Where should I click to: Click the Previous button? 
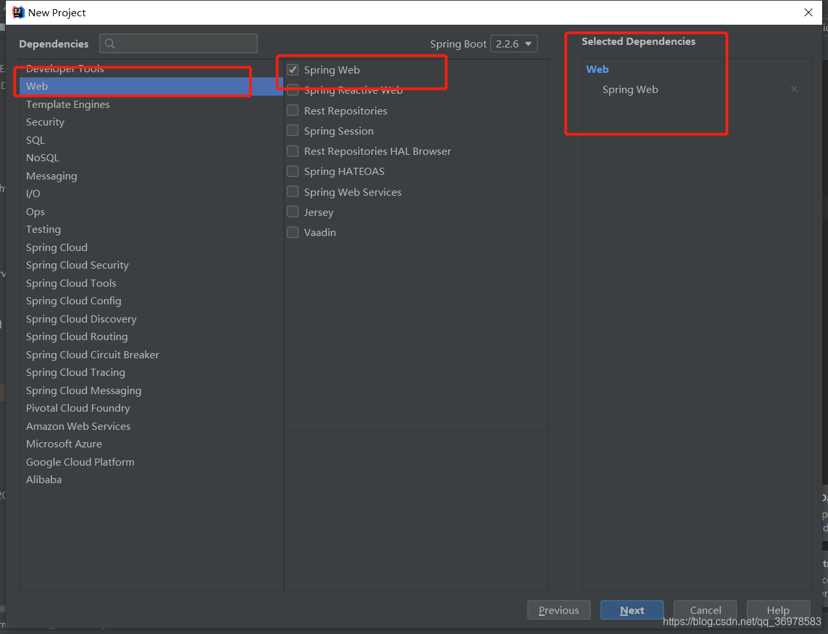[559, 610]
